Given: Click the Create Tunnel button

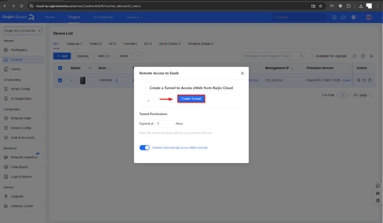Looking at the screenshot, I should pyautogui.click(x=191, y=99).
